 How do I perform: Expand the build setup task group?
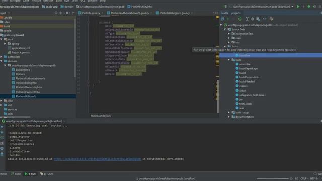(x=229, y=113)
